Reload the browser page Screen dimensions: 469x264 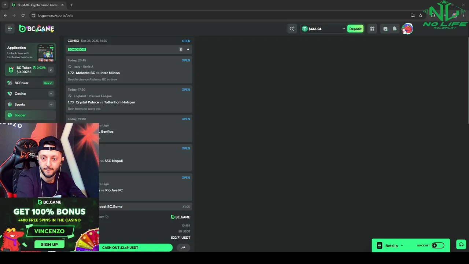point(23,15)
